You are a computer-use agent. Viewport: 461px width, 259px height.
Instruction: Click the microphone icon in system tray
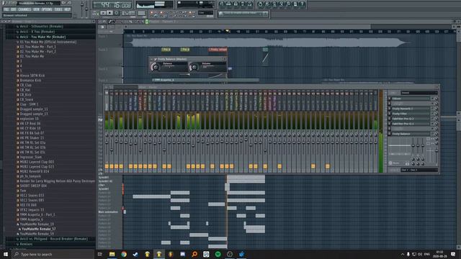click(408, 254)
